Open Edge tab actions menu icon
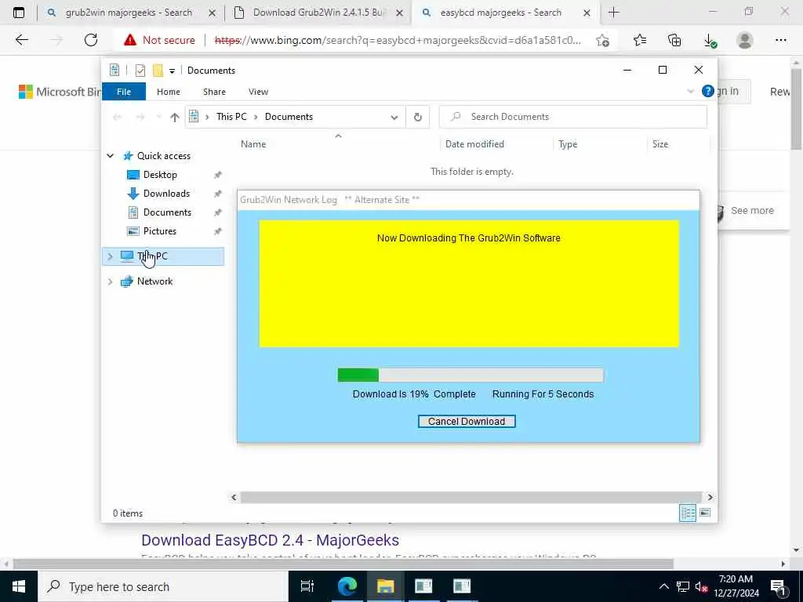The image size is (803, 602). coord(19,13)
